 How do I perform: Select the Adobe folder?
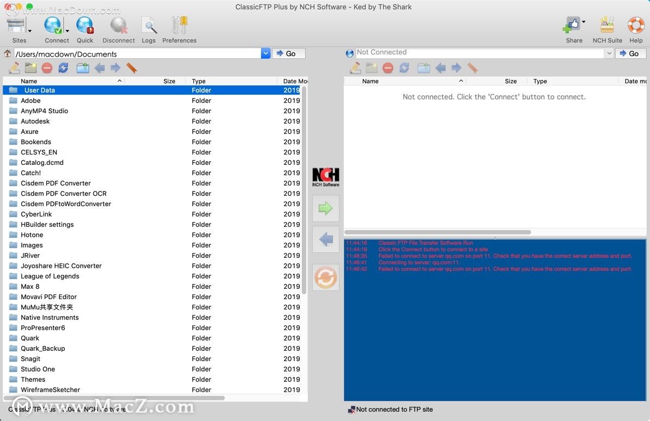(x=151, y=101)
